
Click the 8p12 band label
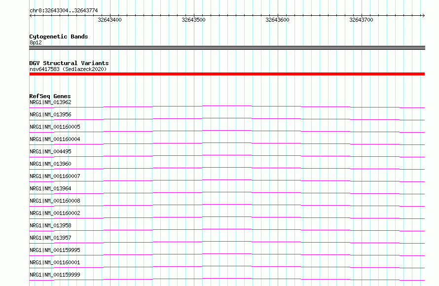tap(36, 42)
